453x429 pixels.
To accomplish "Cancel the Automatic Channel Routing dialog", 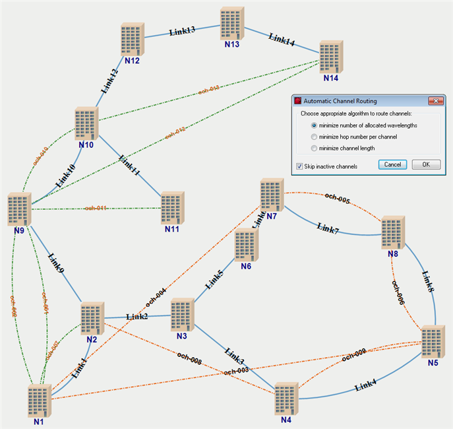I will (x=392, y=164).
